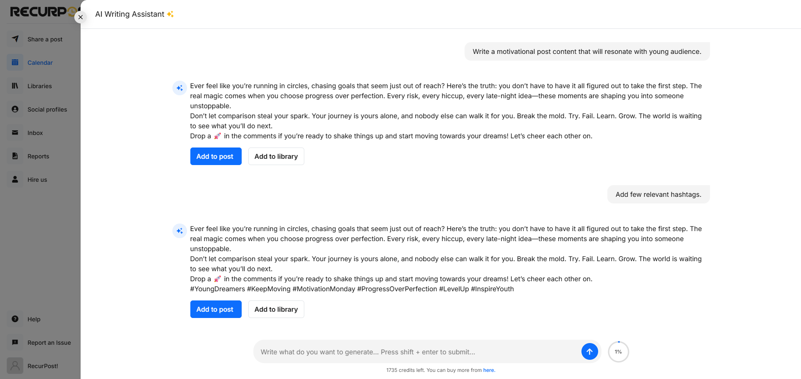The height and width of the screenshot is (379, 801).
Task: Open the Libraries menu item
Action: click(x=40, y=86)
